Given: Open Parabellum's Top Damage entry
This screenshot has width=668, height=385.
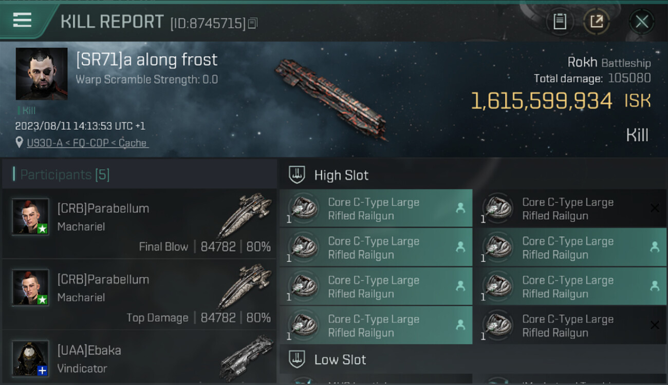Looking at the screenshot, I should (140, 296).
